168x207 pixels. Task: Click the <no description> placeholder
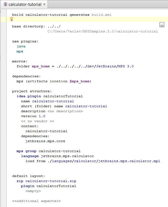pos(65,111)
